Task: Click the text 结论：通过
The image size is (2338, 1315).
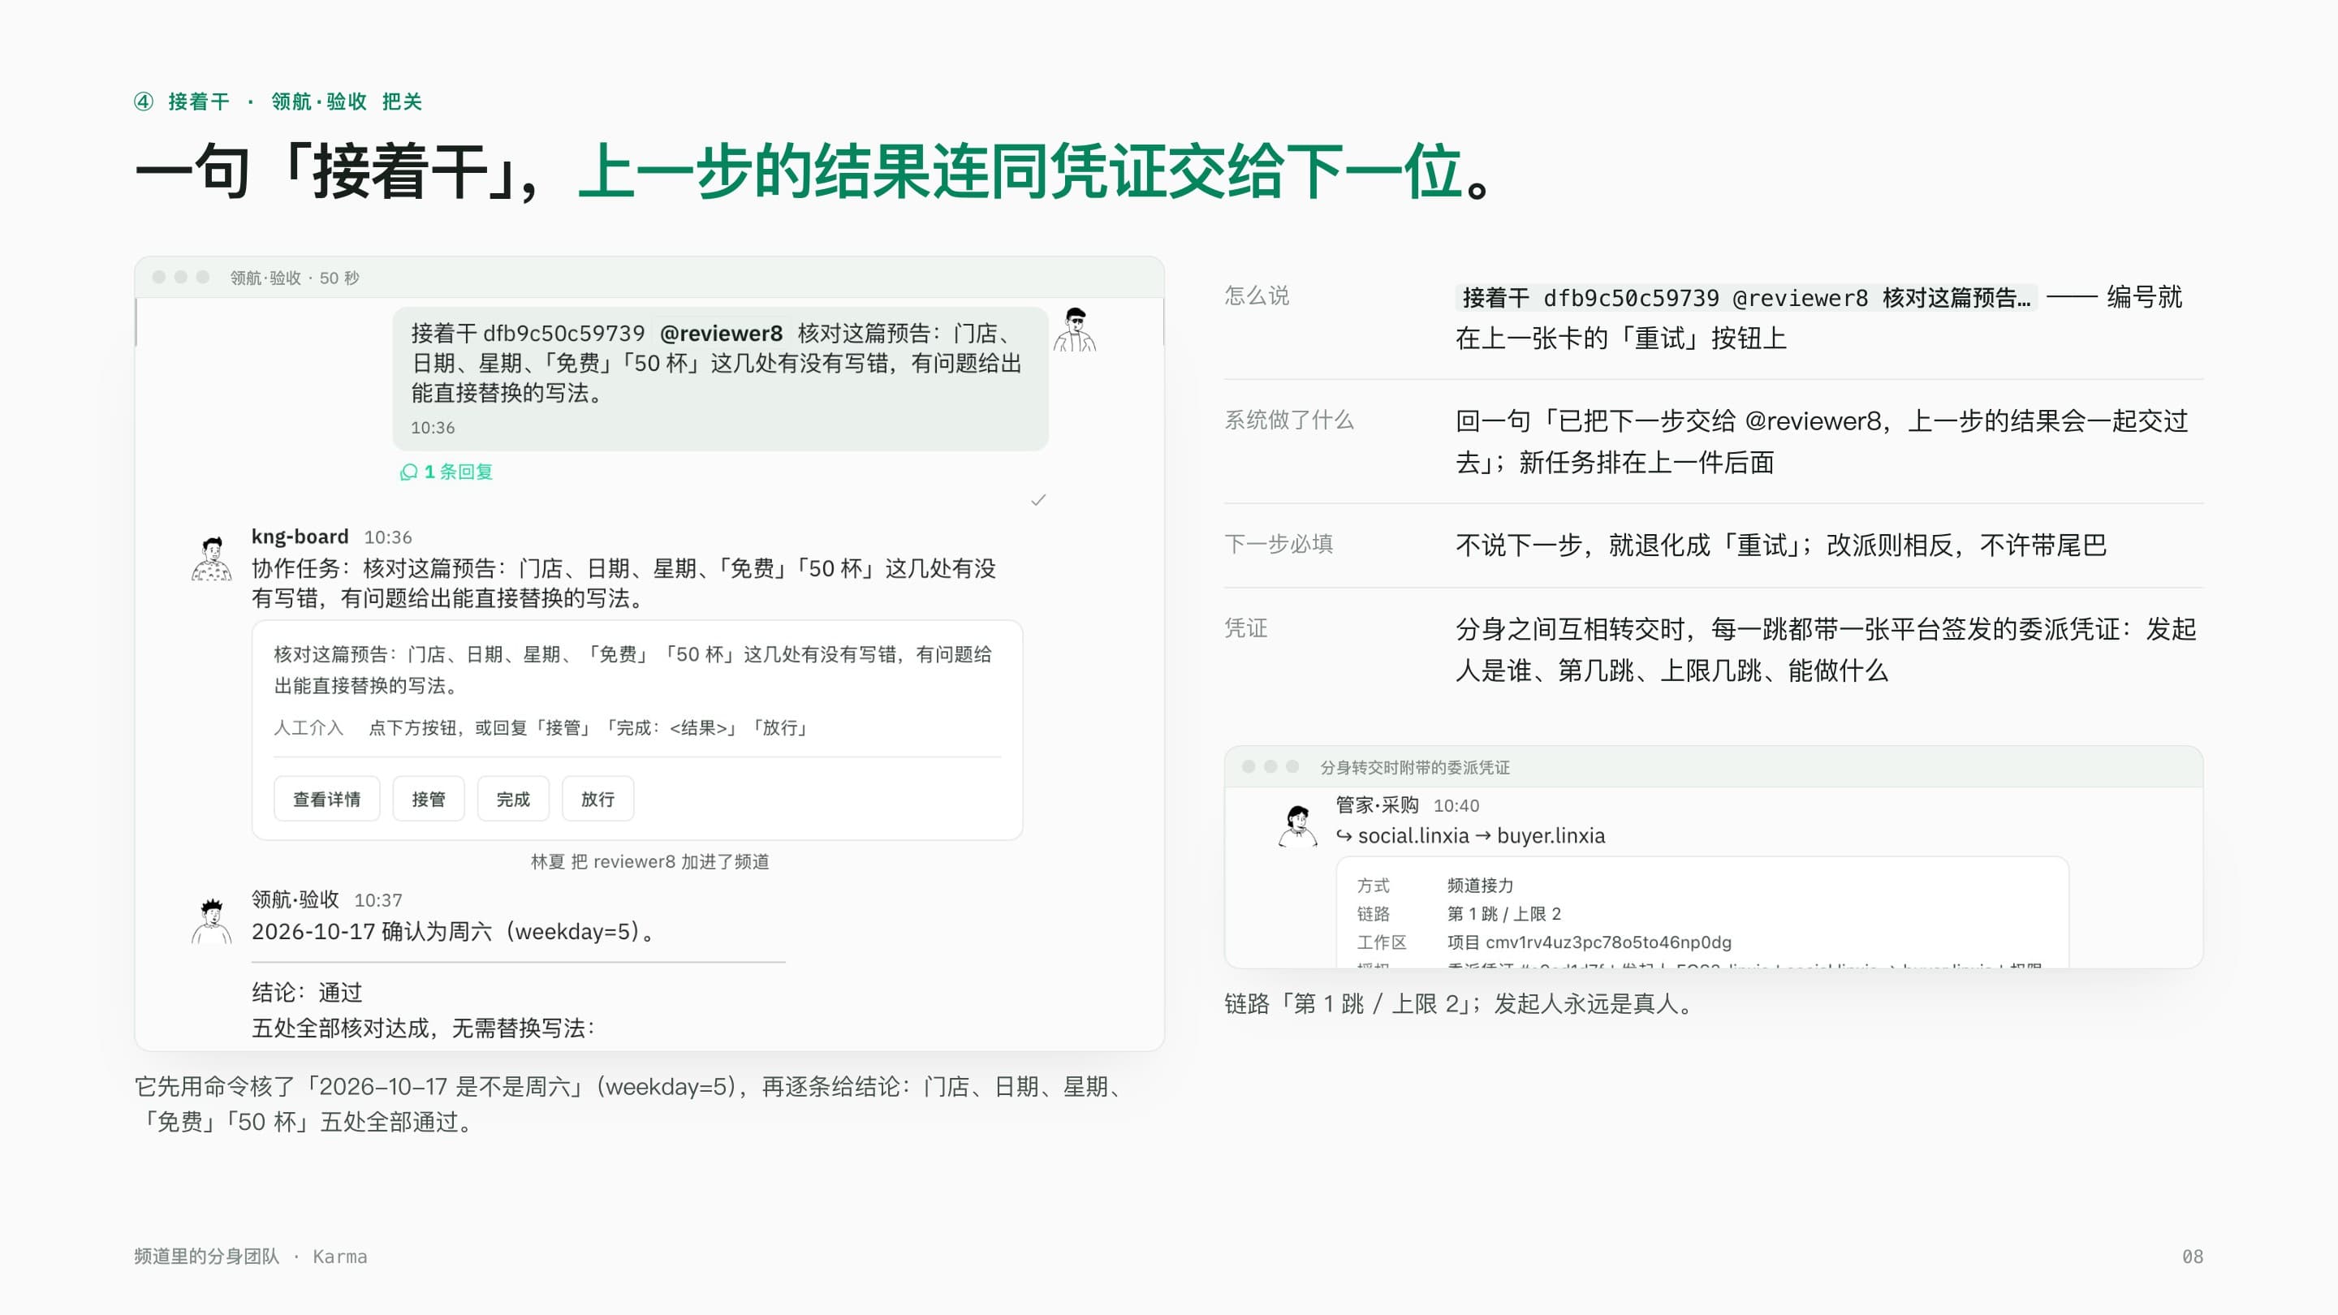Action: 307,992
